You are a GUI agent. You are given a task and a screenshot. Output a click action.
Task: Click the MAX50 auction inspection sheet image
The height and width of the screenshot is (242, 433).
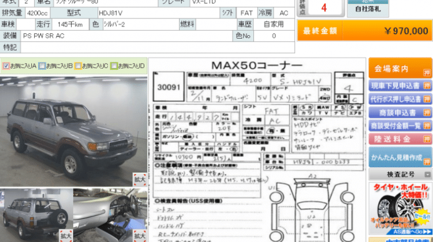pos(257,150)
